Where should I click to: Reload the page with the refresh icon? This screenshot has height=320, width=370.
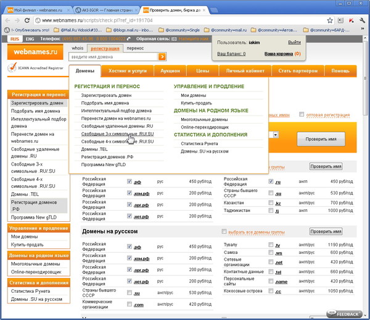[x=27, y=20]
